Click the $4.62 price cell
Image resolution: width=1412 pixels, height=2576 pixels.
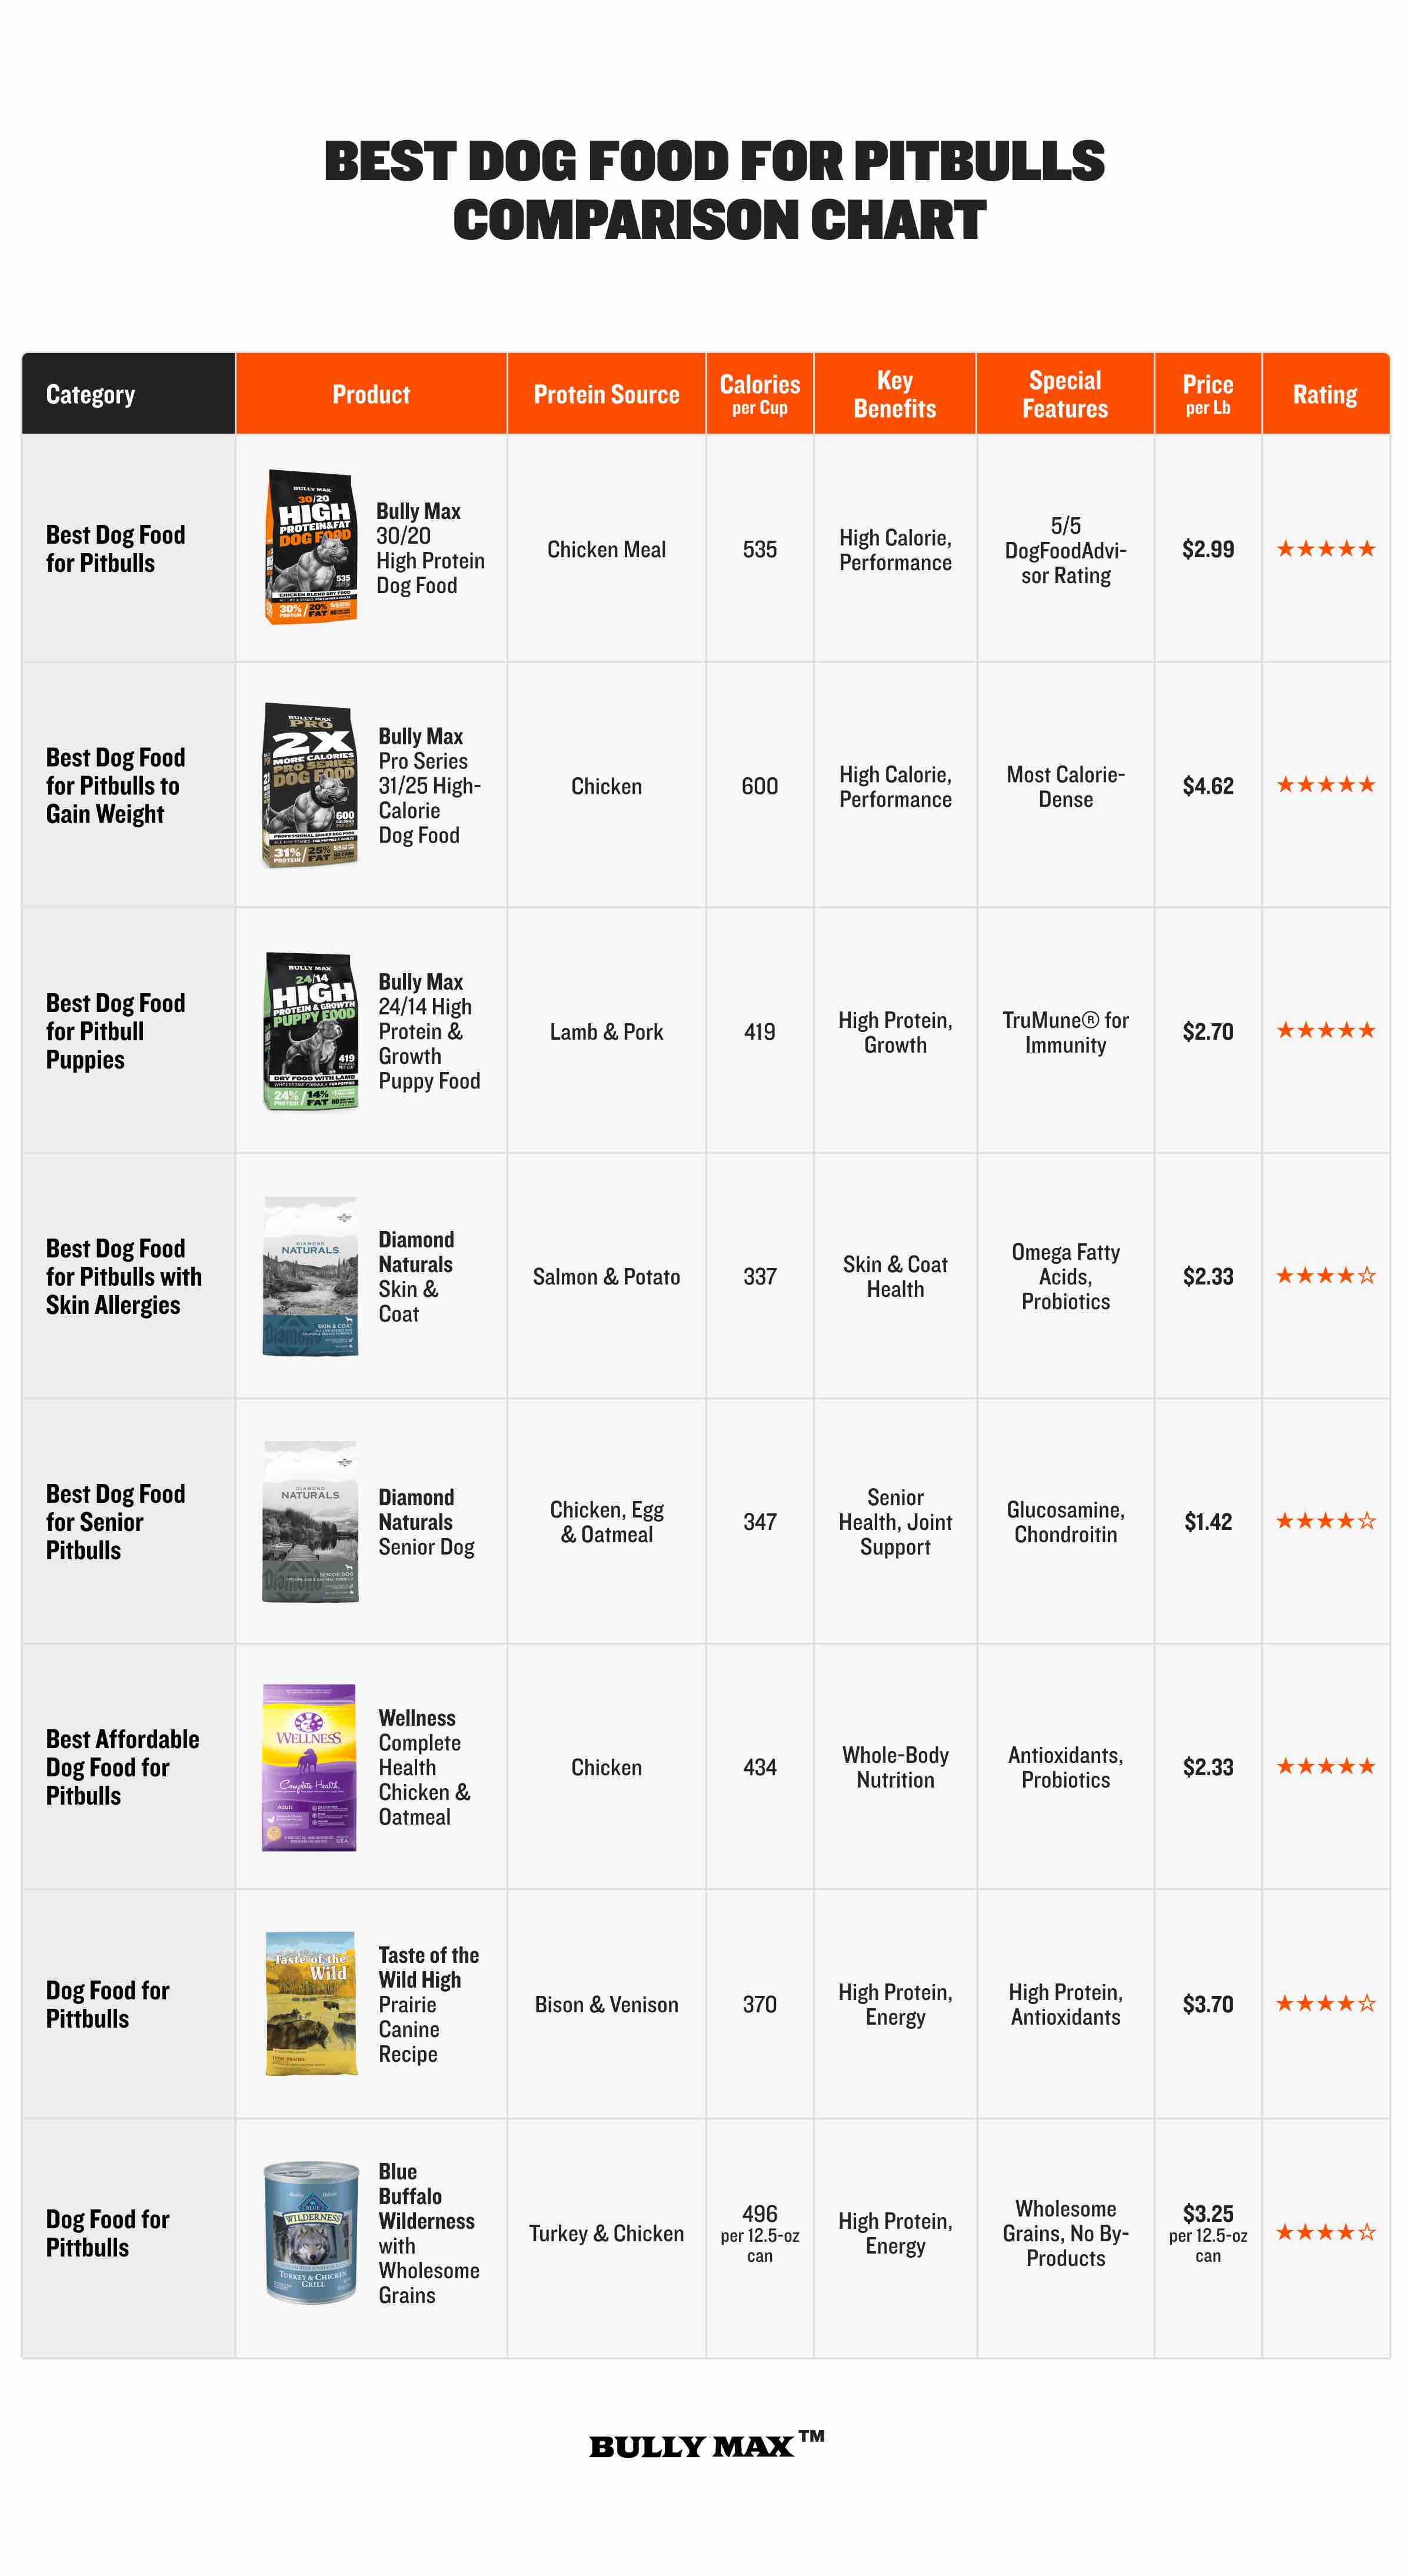1208,786
